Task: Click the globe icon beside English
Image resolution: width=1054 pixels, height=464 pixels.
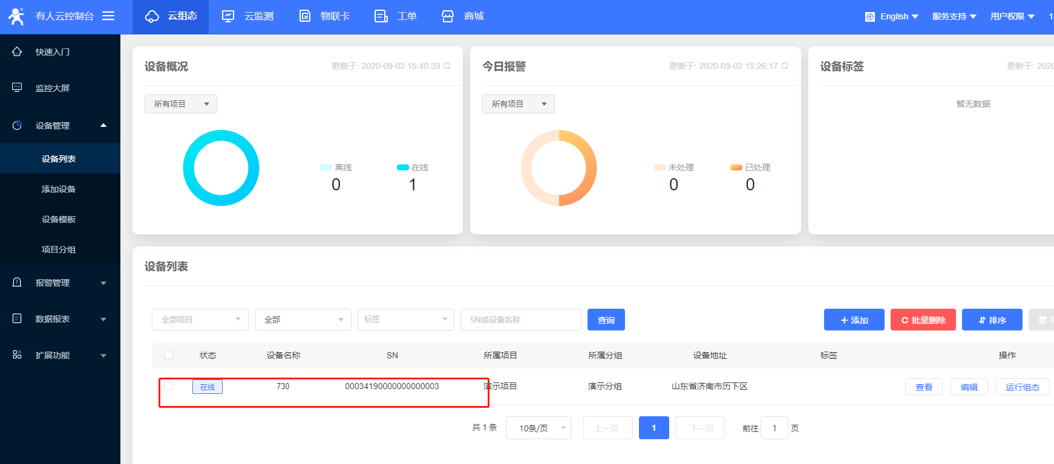Action: 870,17
